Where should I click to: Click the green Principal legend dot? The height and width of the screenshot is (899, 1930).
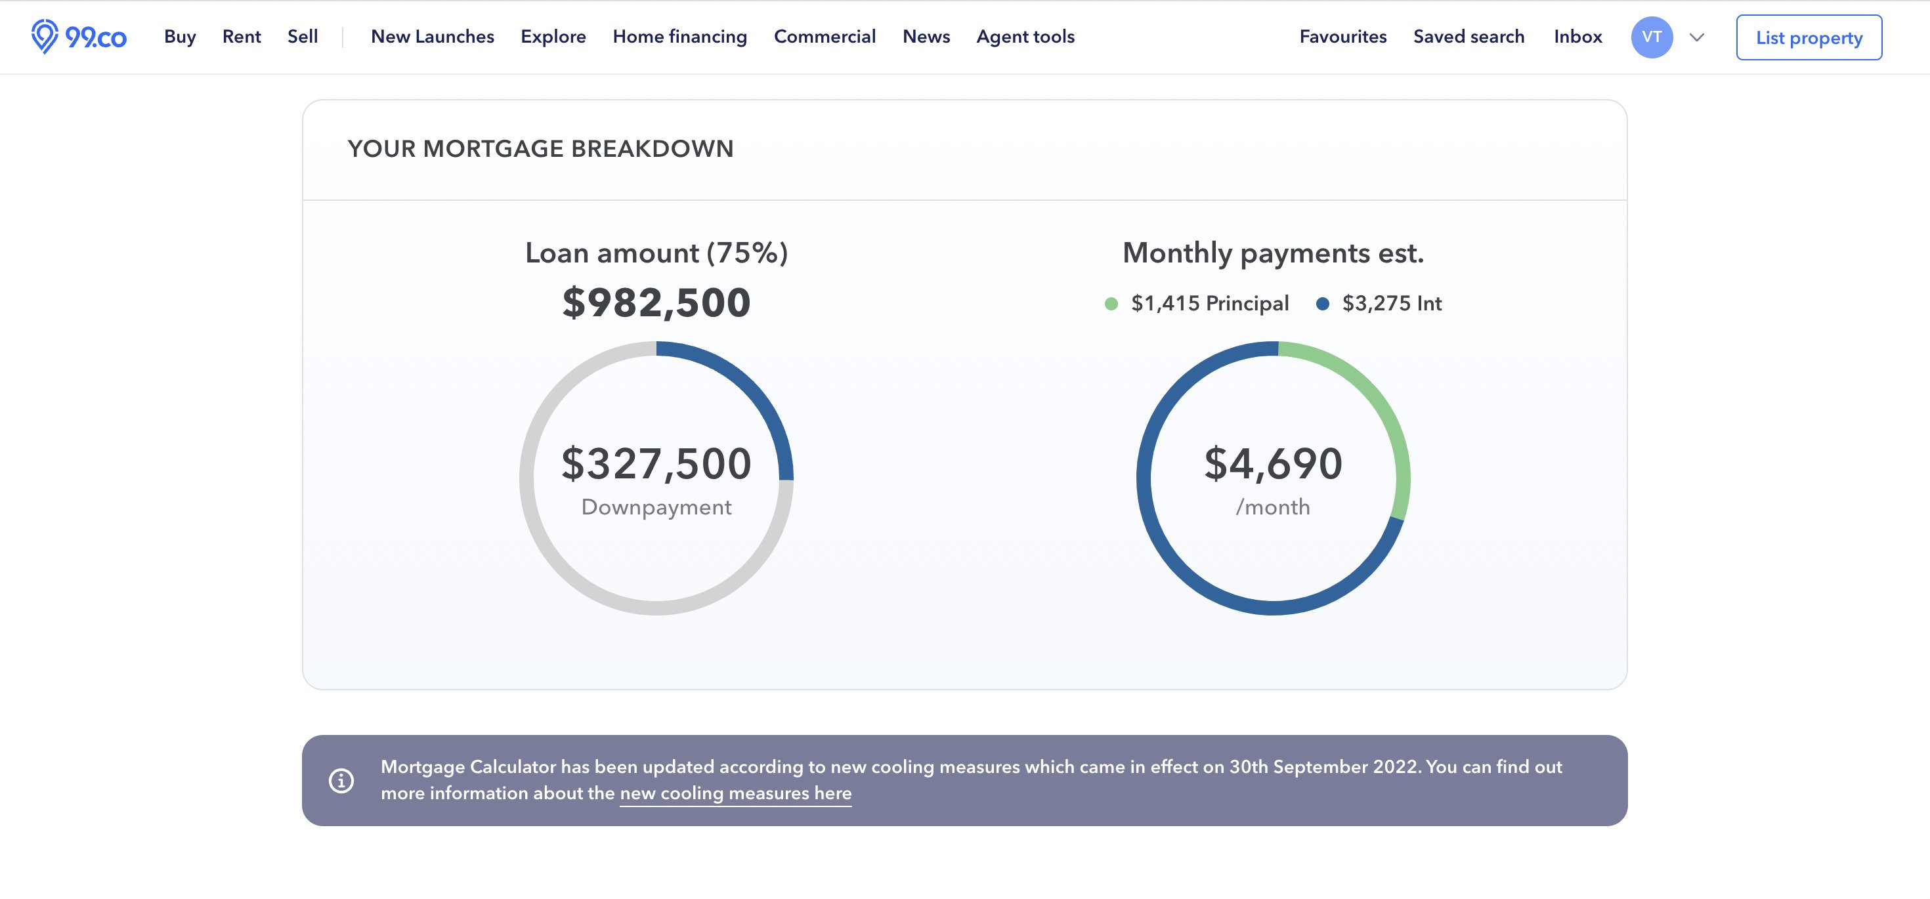pos(1111,303)
